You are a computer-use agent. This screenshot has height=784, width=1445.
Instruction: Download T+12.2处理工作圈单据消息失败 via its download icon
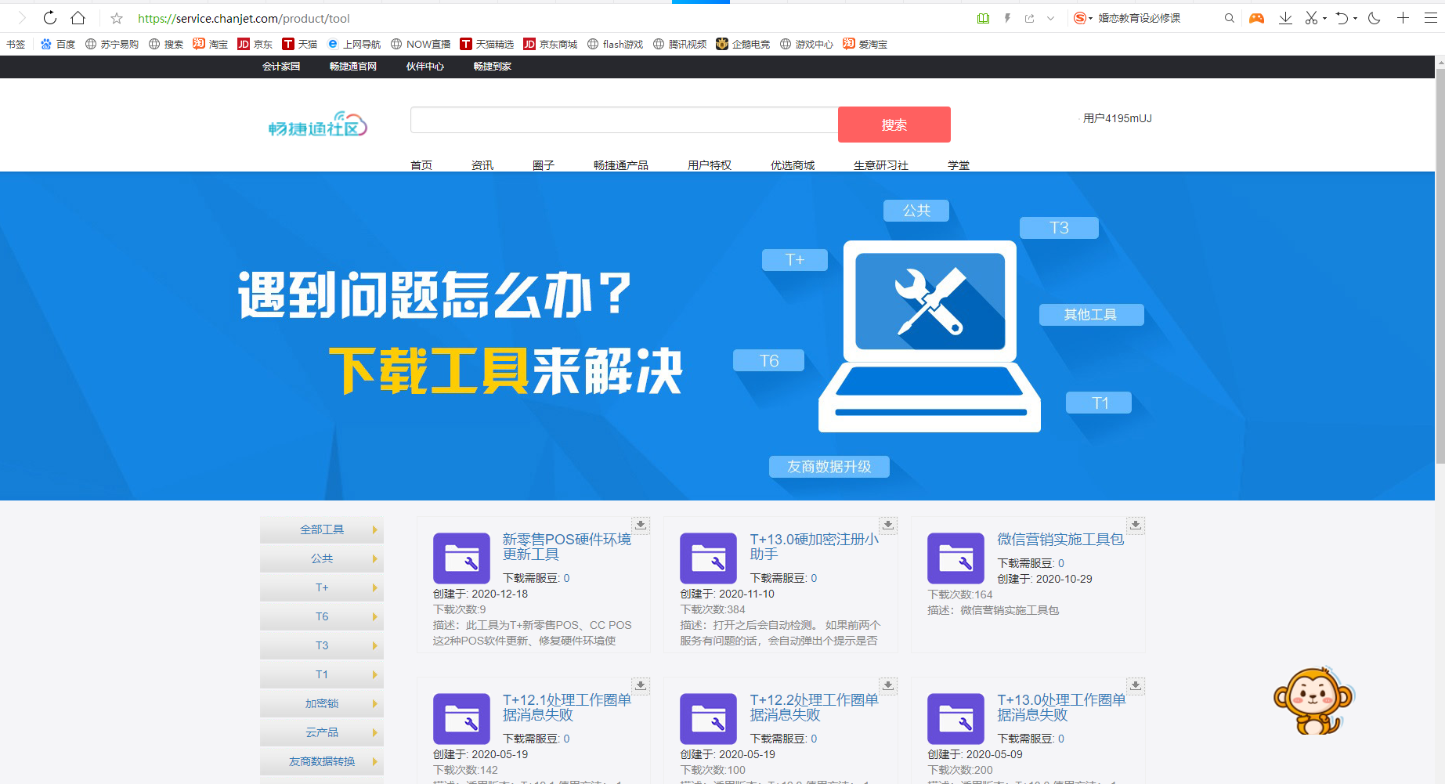(x=888, y=685)
